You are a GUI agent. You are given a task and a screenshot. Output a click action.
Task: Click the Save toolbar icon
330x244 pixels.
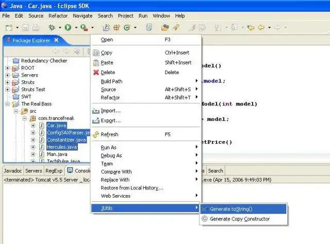[x=25, y=27]
